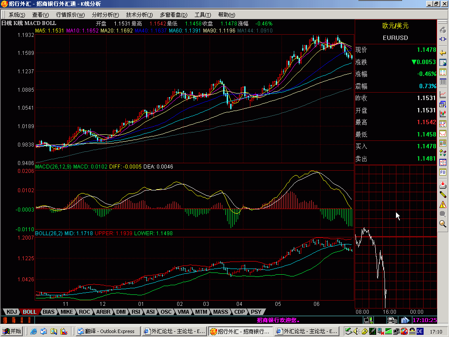Click the Windows 开始 Start button
Viewport: 449px width, 337px height.
pos(12,331)
